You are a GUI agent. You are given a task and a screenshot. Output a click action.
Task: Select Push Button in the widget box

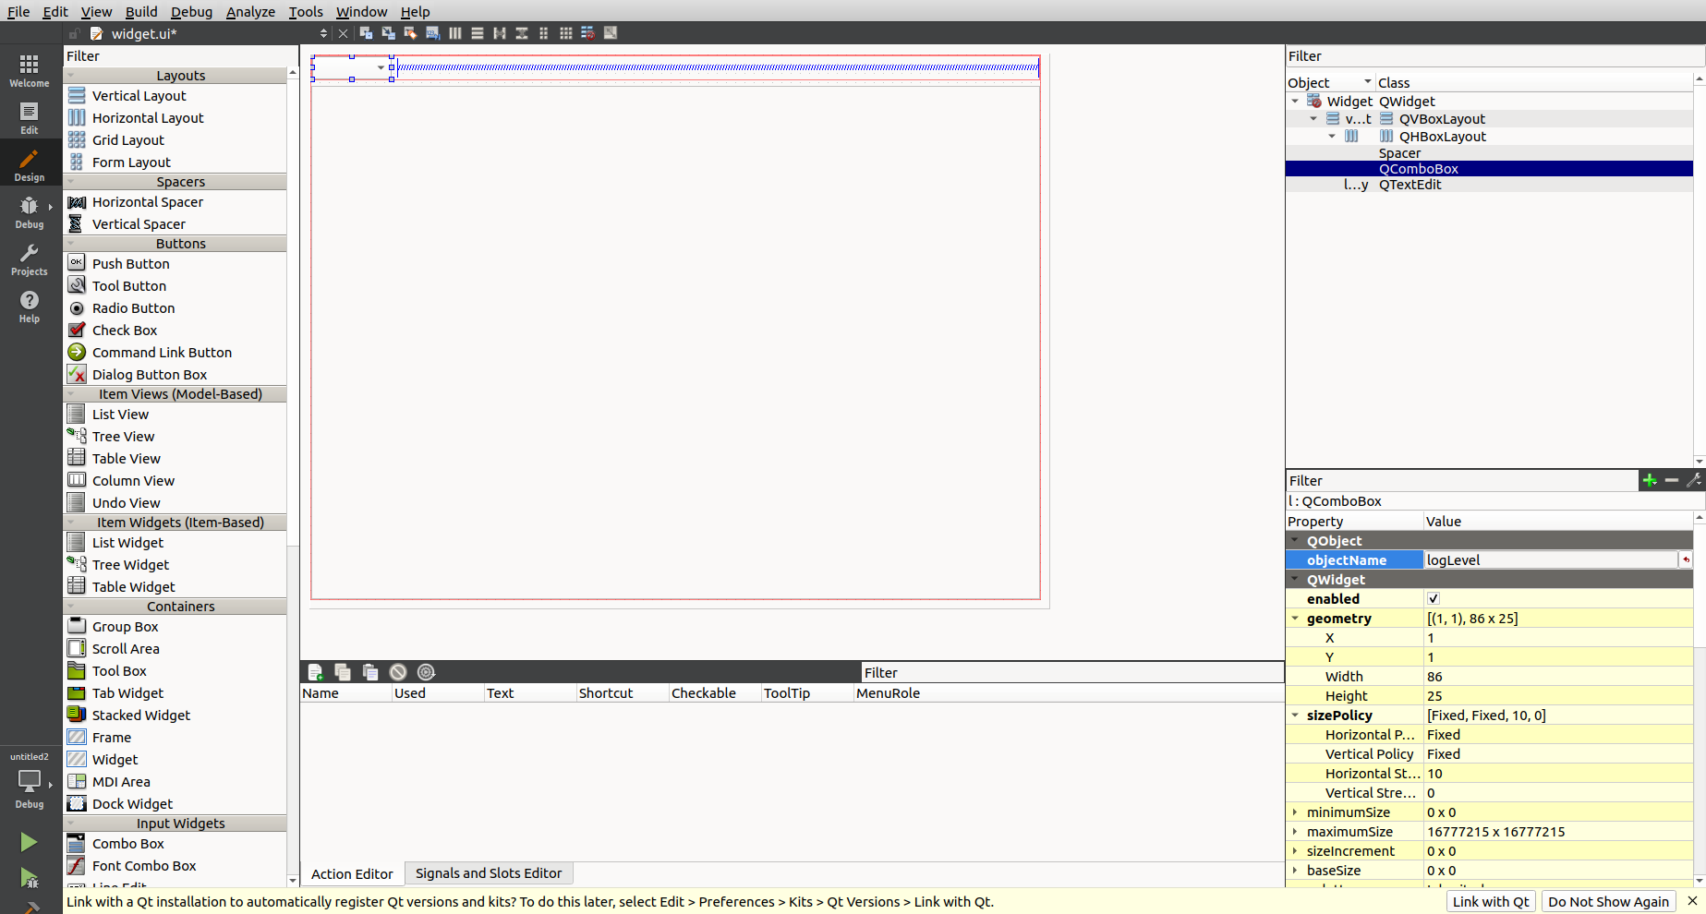[x=130, y=264]
